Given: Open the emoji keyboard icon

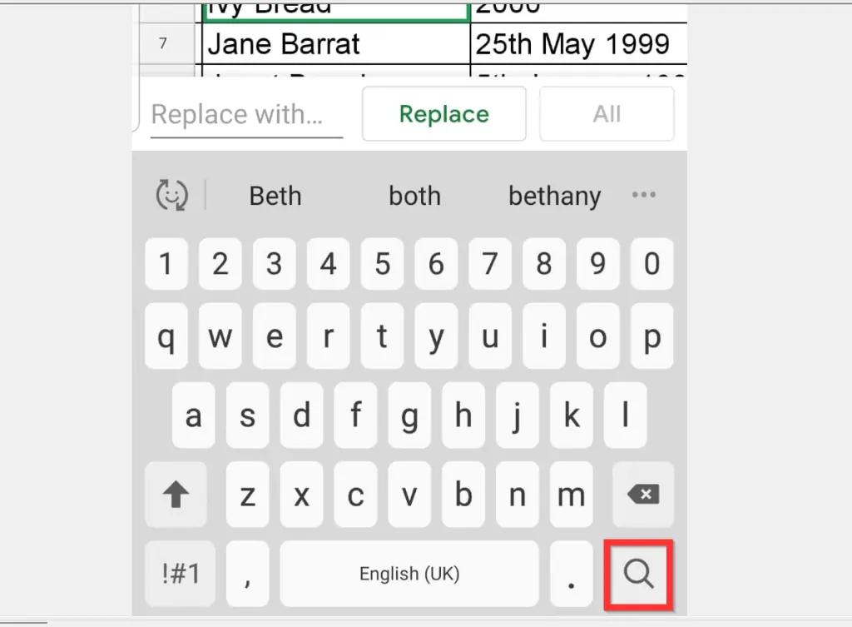Looking at the screenshot, I should [172, 196].
